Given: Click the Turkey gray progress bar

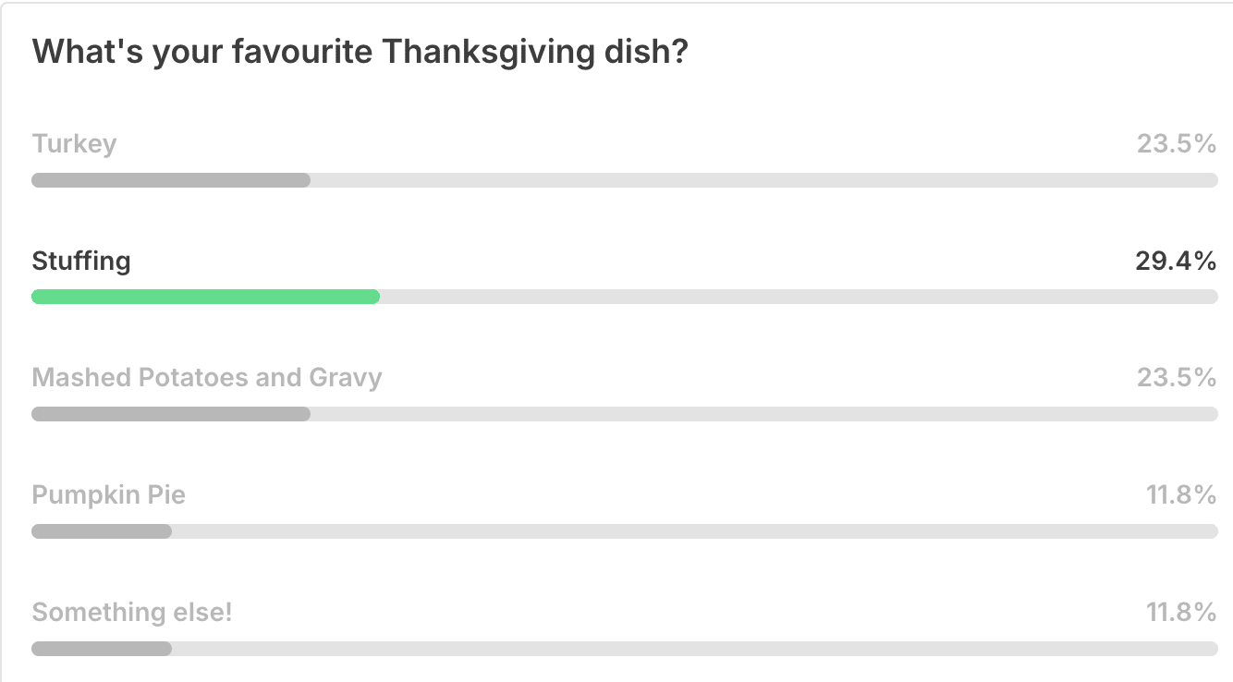Looking at the screenshot, I should [171, 180].
